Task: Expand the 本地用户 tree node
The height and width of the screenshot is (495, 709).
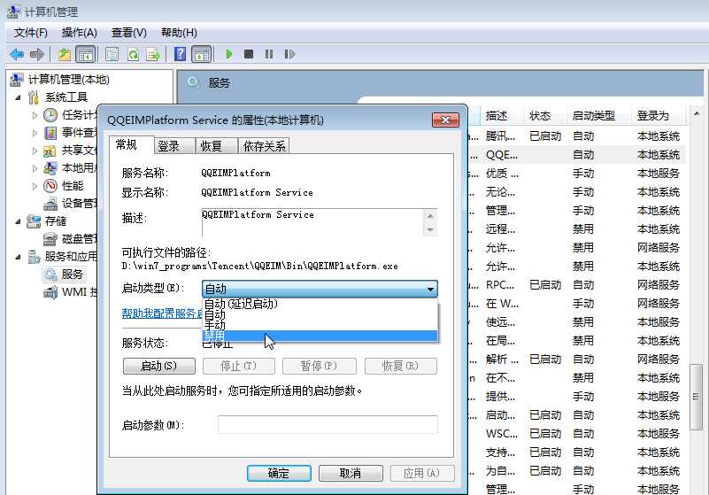Action: (35, 168)
